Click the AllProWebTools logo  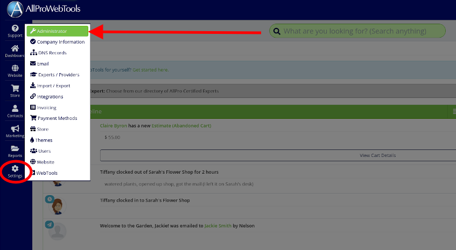coord(44,9)
